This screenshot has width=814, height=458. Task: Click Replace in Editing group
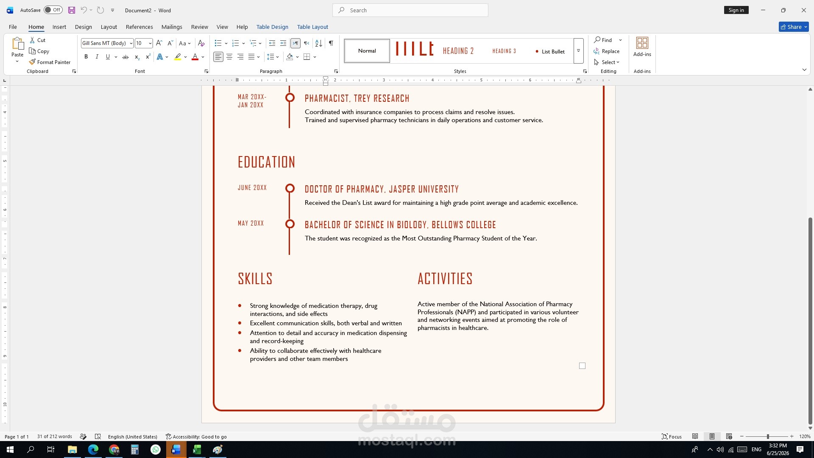coord(607,51)
